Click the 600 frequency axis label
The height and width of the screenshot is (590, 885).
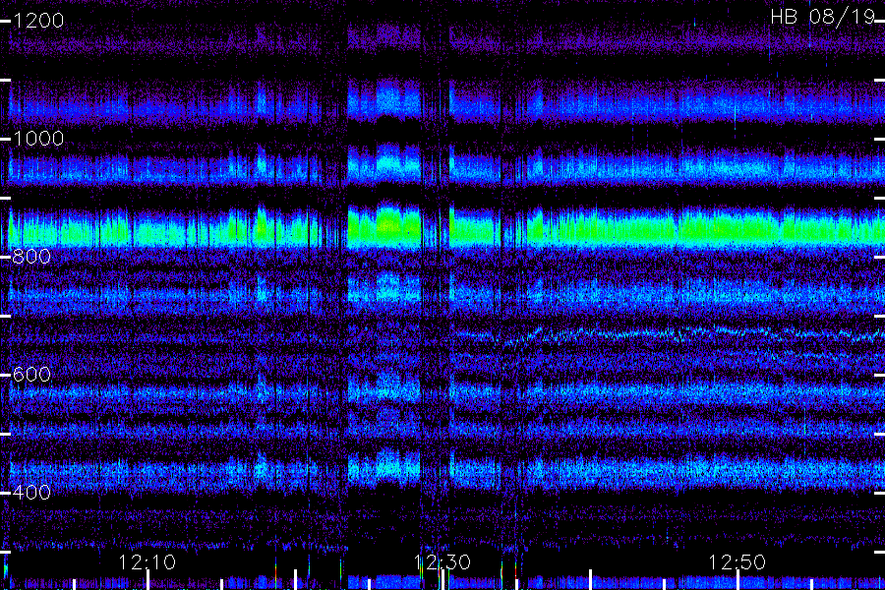(x=31, y=375)
